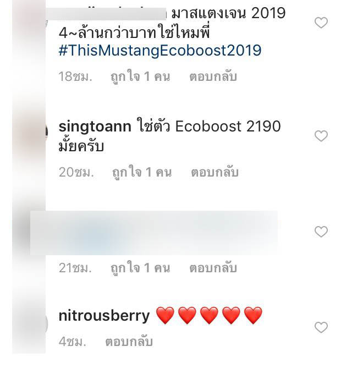Open singtoann's profile from username
The height and width of the screenshot is (368, 352).
point(95,127)
